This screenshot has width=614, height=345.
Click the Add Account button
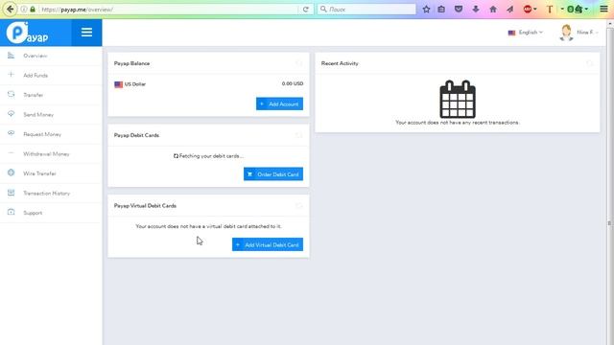tap(279, 104)
